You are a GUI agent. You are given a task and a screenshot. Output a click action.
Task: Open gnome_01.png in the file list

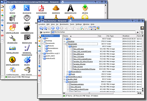click(80, 64)
